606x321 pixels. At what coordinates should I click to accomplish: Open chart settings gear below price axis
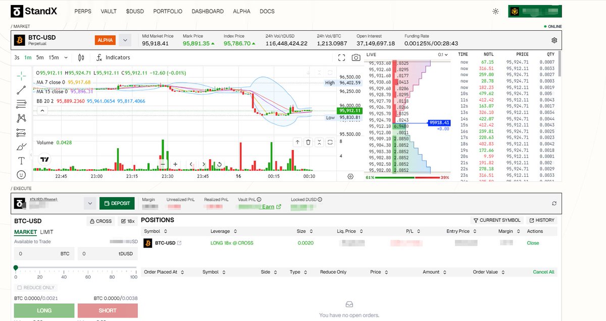coord(351,176)
